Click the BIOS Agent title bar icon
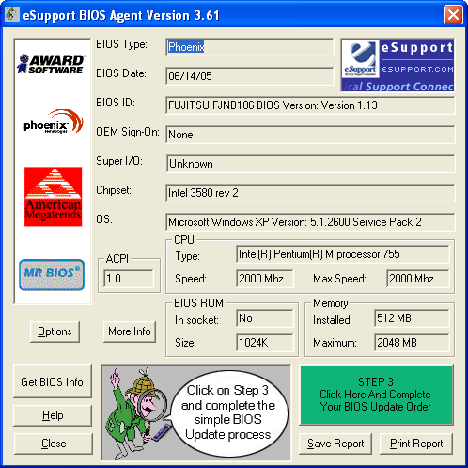Viewport: 468px width, 468px height. point(12,14)
